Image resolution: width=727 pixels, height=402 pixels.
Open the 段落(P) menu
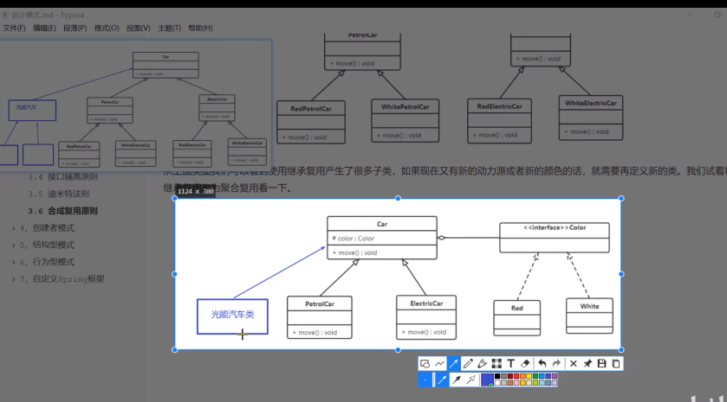(x=75, y=29)
